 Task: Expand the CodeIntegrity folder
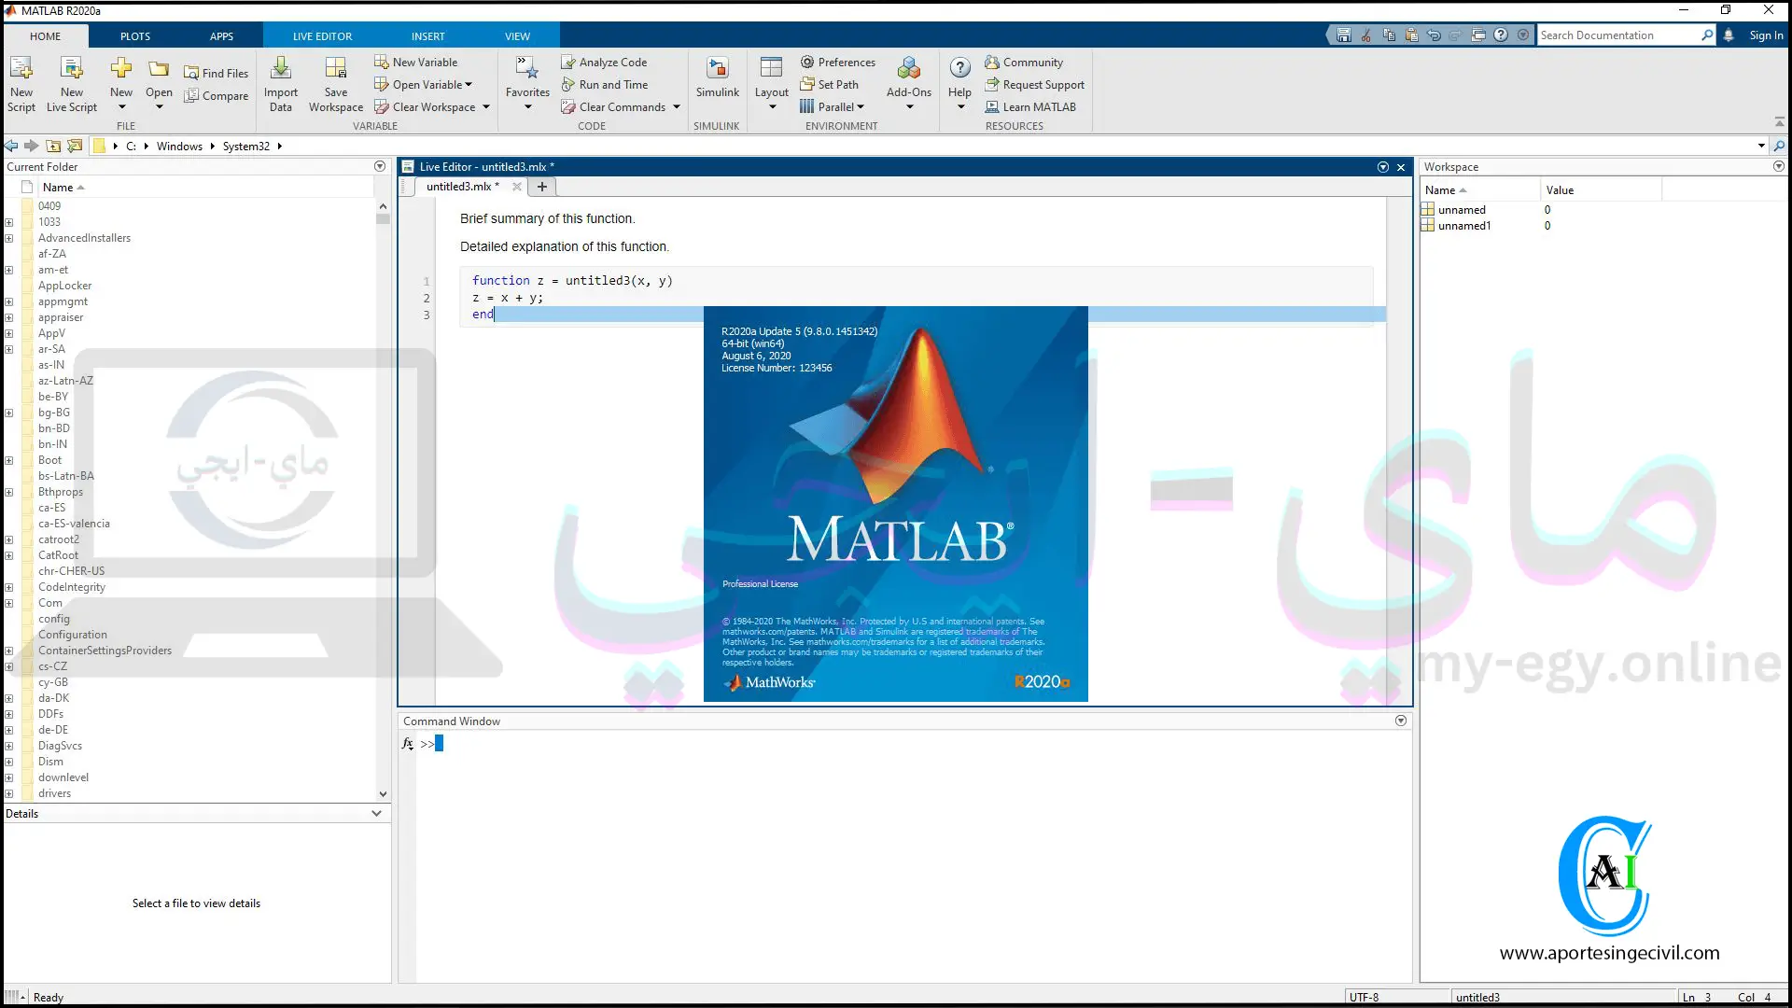(x=8, y=587)
